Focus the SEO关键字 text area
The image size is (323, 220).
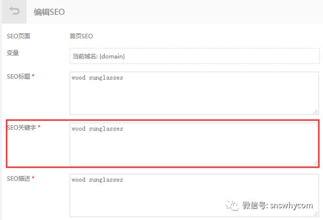point(194,144)
